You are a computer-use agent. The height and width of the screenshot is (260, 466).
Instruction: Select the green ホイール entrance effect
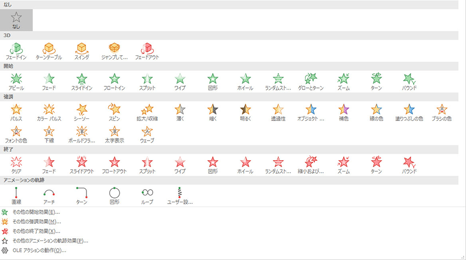coord(245,82)
